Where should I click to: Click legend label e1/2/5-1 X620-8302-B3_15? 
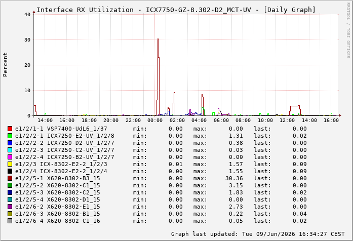click(58, 178)
